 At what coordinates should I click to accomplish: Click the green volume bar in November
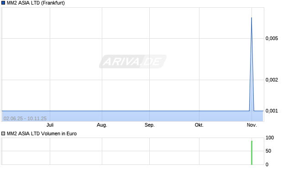(x=252, y=153)
